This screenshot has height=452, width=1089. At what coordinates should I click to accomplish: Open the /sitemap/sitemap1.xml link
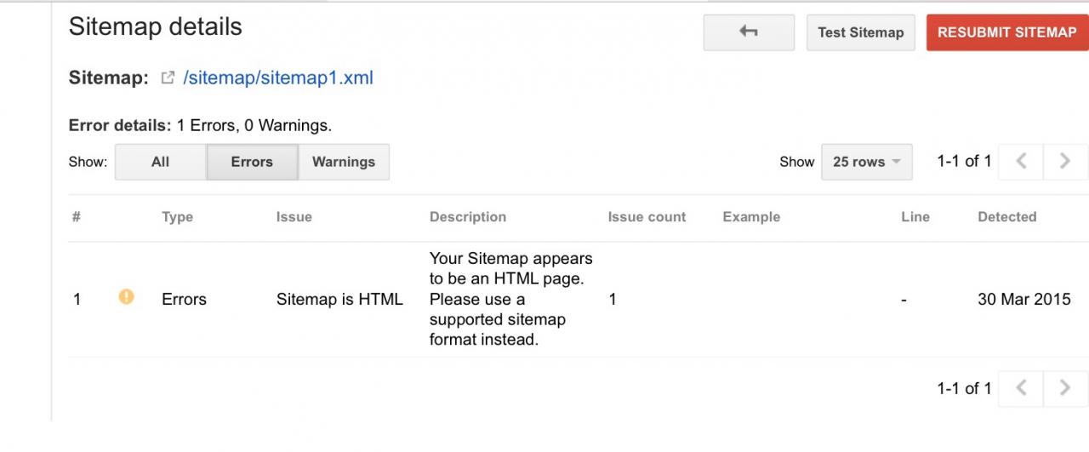pyautogui.click(x=277, y=78)
